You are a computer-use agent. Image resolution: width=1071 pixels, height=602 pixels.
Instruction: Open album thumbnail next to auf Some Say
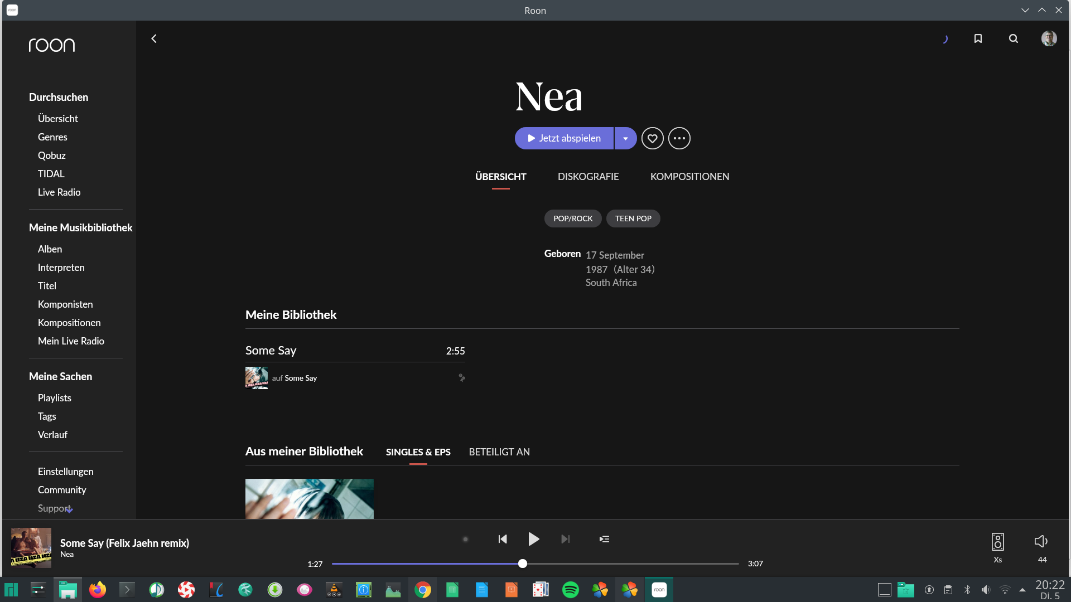point(257,378)
